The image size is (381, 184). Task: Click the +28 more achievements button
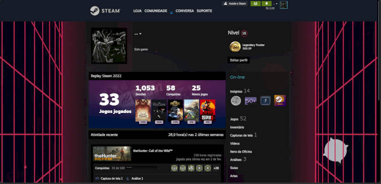pyautogui.click(x=216, y=168)
